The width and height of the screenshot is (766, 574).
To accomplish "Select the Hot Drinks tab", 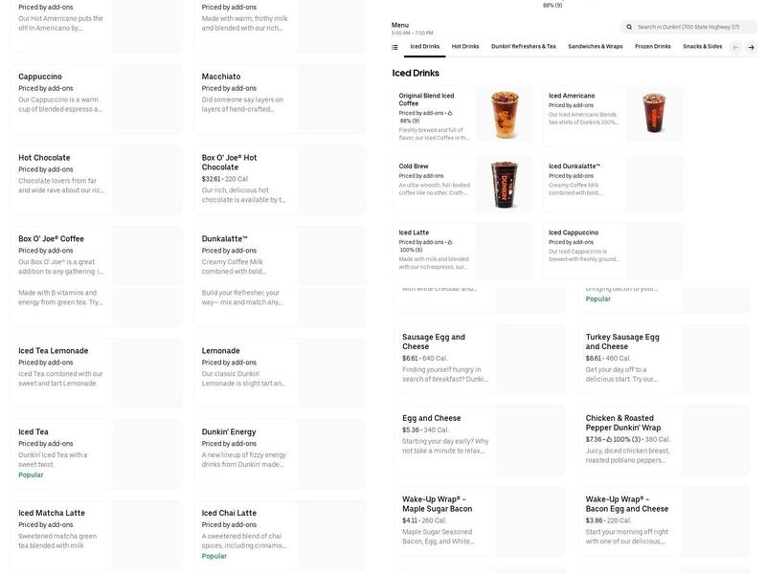I will (x=465, y=46).
